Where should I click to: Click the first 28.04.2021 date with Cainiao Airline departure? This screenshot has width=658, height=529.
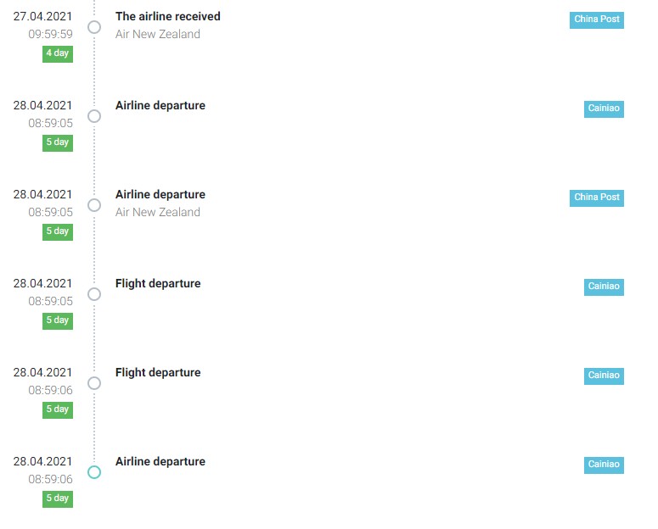click(42, 105)
